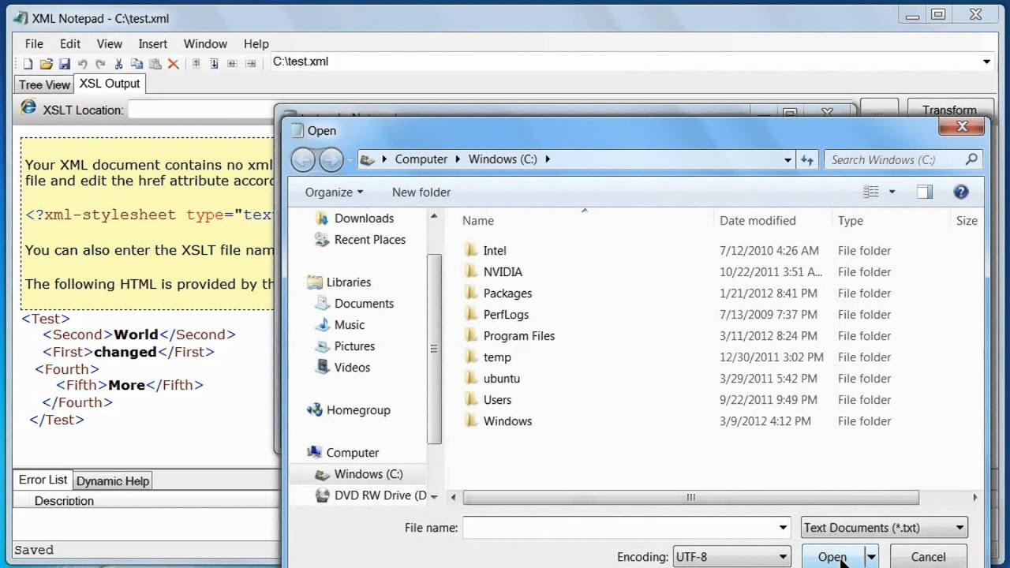1010x568 pixels.
Task: Expand path arrow after Windows (C:) breadcrumb
Action: (547, 159)
